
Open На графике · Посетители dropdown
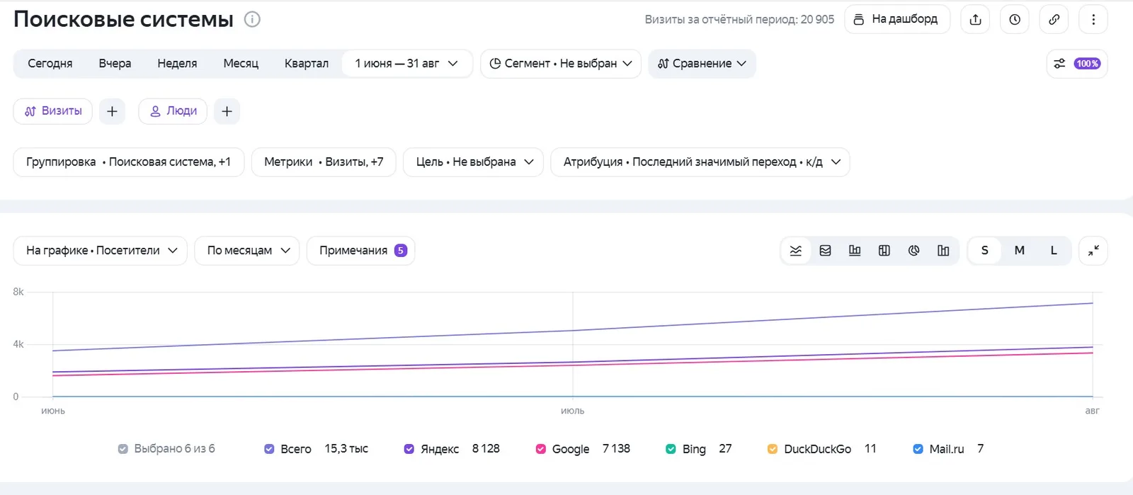[x=101, y=251]
